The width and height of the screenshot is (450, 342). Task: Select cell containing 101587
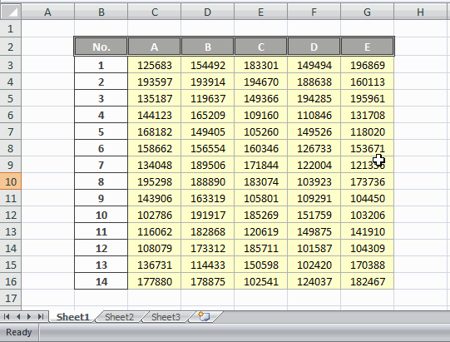pyautogui.click(x=314, y=249)
